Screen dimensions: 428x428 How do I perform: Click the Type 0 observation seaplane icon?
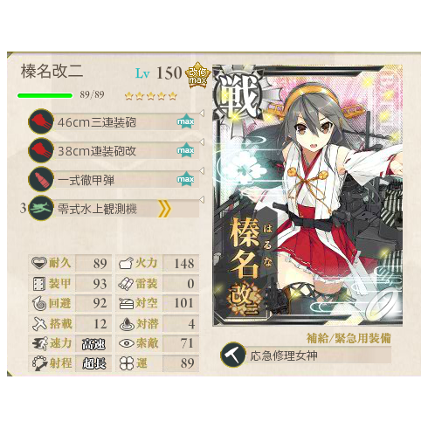pos(41,208)
